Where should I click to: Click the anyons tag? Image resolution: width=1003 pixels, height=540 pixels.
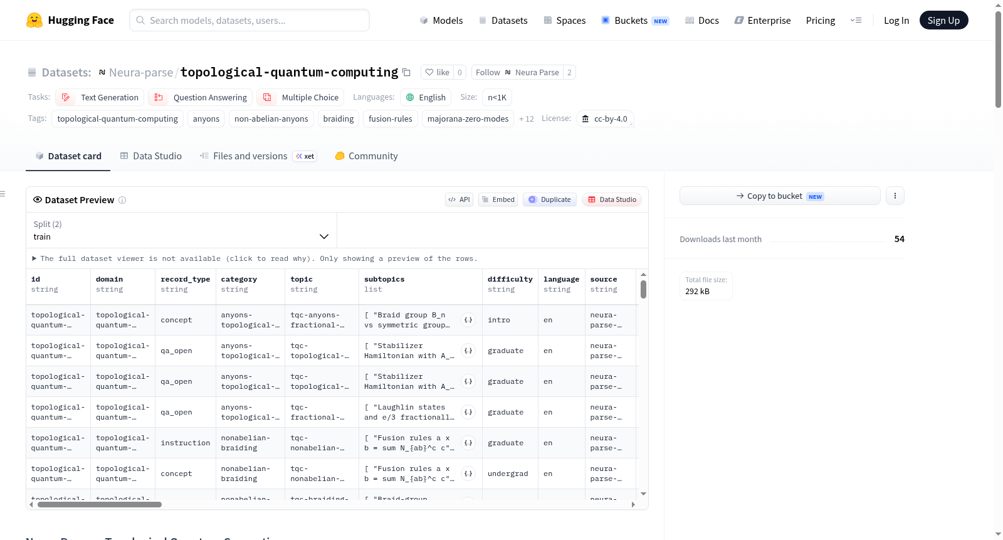[x=206, y=119]
